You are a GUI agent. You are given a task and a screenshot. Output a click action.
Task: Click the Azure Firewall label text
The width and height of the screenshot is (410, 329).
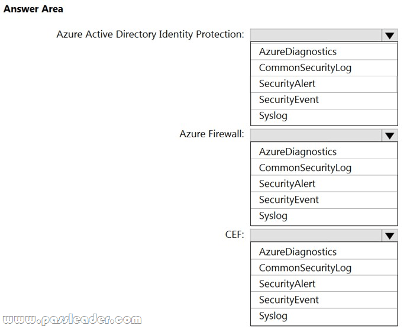[x=212, y=134]
